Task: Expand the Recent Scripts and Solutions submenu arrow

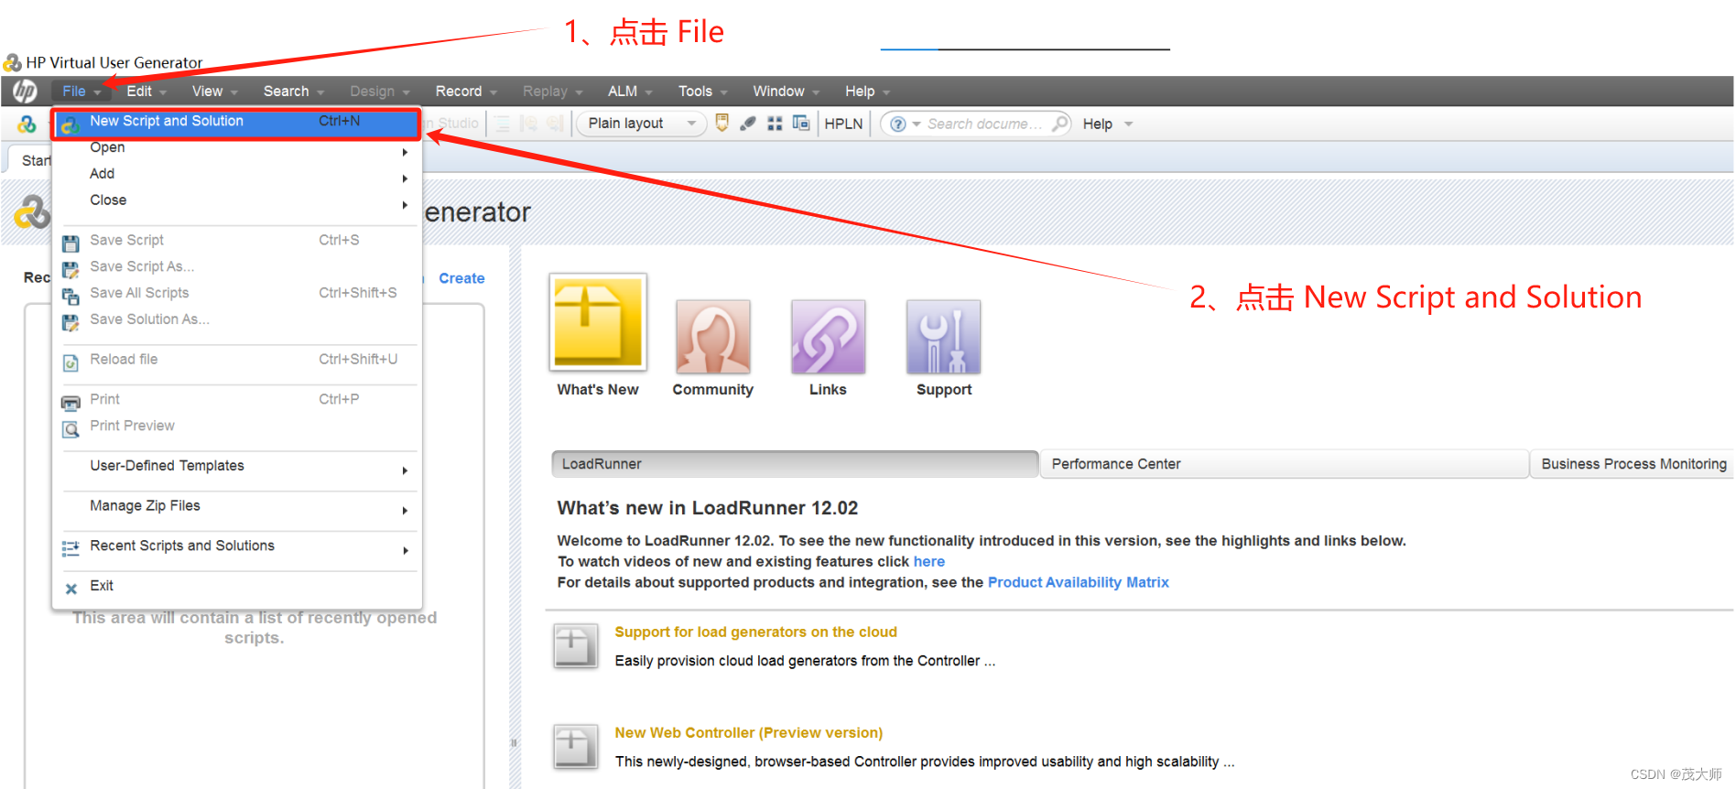Action: (x=405, y=550)
